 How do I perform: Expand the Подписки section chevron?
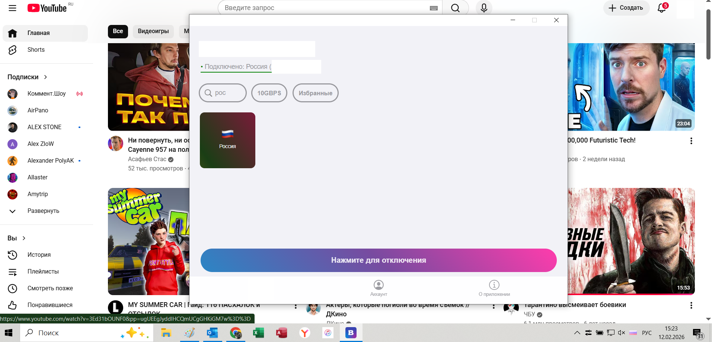pyautogui.click(x=45, y=77)
